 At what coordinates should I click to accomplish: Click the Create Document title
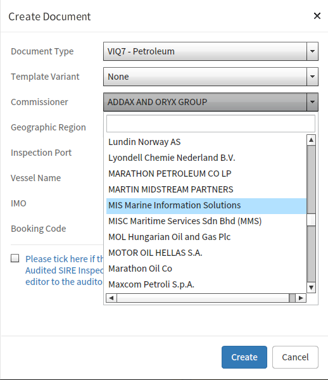tap(49, 16)
